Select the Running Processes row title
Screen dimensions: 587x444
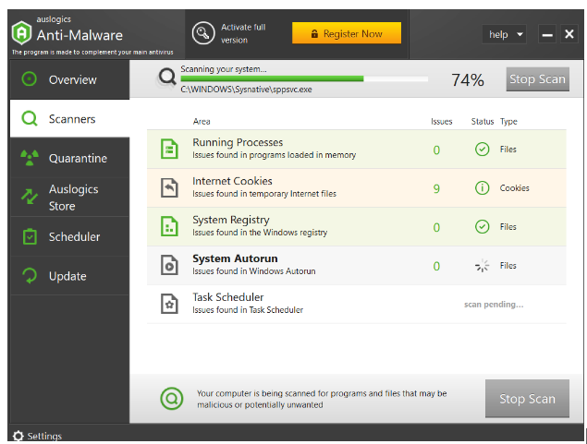click(x=238, y=142)
